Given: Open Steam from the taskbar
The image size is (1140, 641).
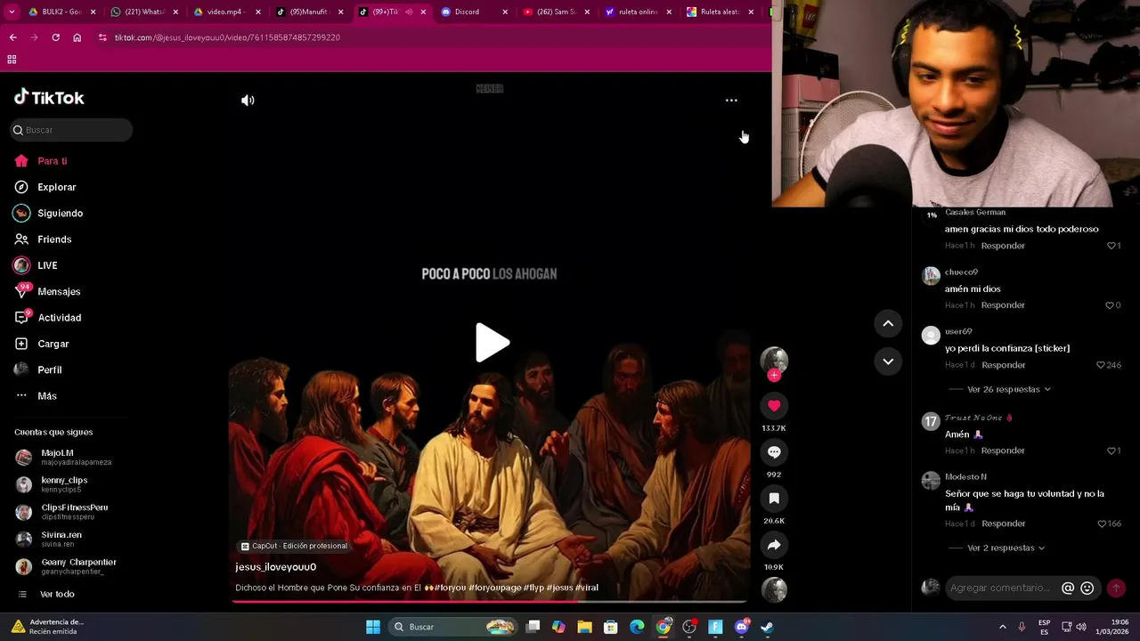Looking at the screenshot, I should coord(767,627).
